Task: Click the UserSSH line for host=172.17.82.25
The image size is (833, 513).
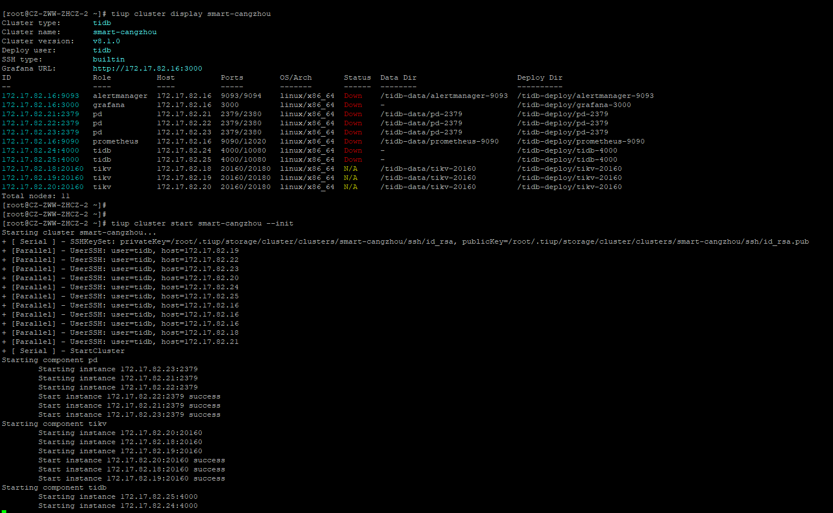Action: (120, 296)
